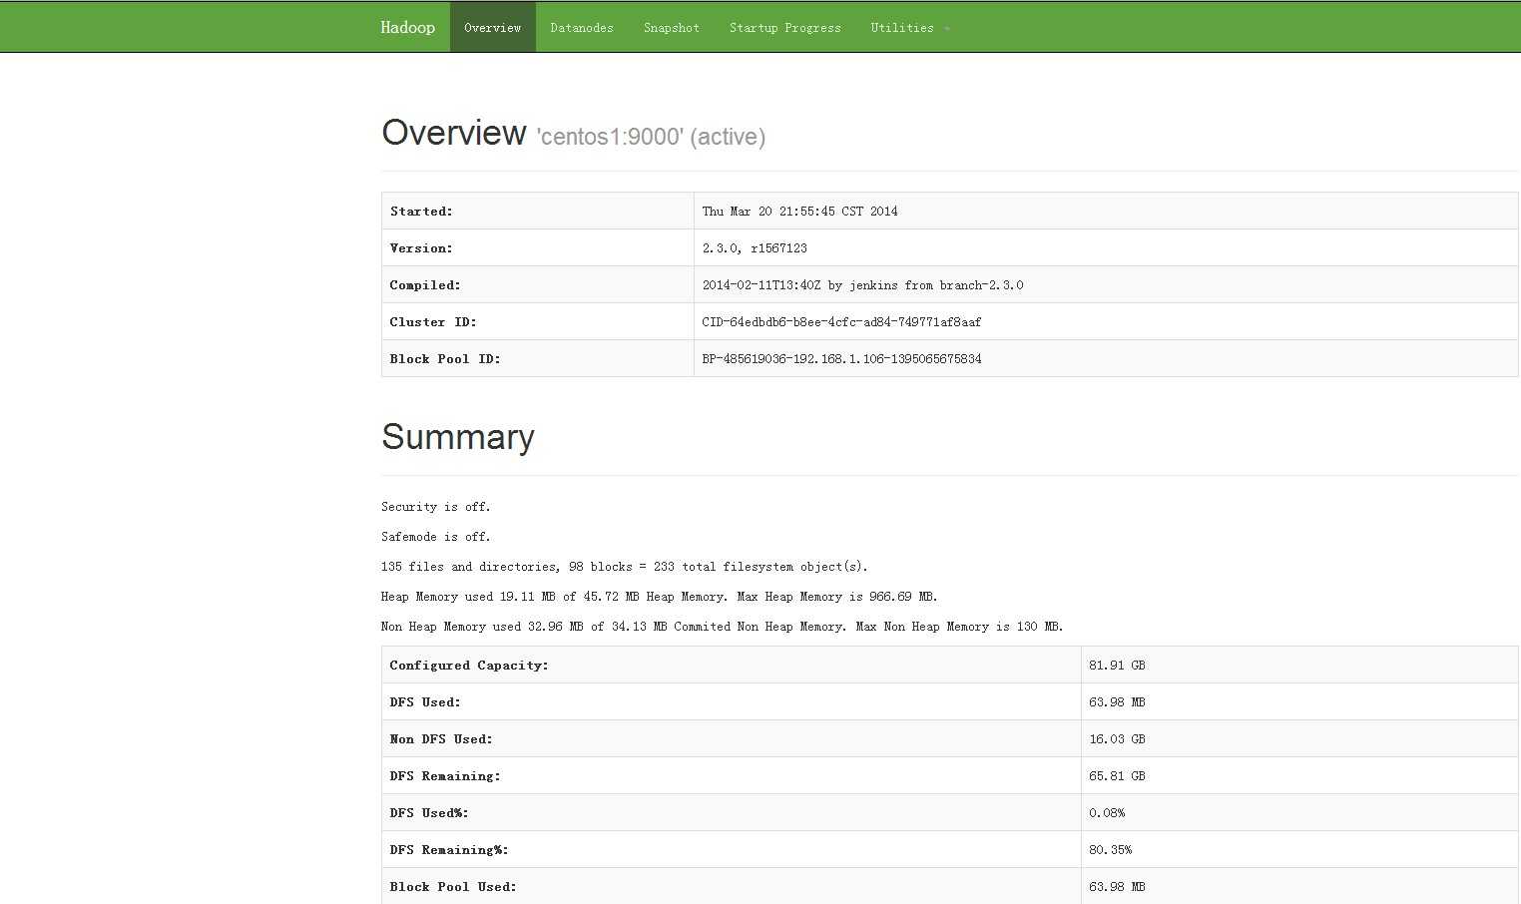
Task: Open the Datanodes tab
Action: click(582, 27)
